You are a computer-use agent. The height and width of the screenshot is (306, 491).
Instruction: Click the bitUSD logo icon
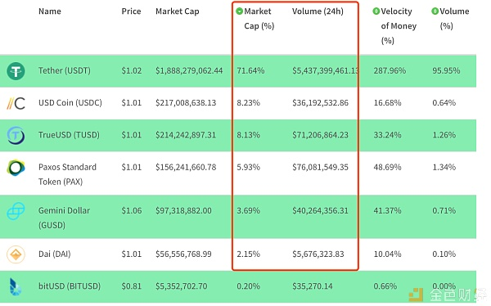pyautogui.click(x=15, y=286)
